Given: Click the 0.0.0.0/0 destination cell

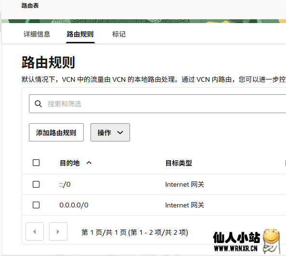Looking at the screenshot, I should 74,205.
